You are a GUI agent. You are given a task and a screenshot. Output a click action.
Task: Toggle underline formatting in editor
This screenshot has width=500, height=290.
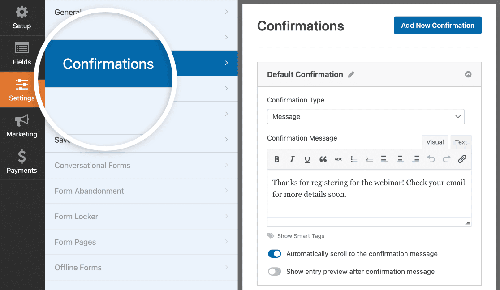(307, 159)
